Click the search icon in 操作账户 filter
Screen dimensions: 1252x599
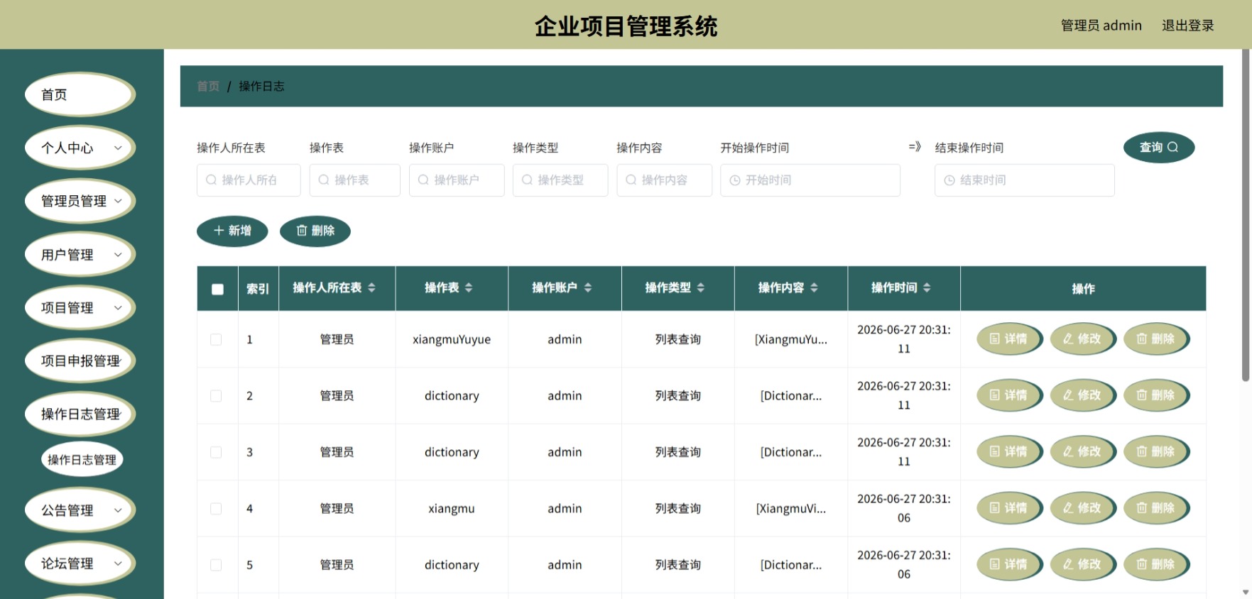tap(423, 180)
